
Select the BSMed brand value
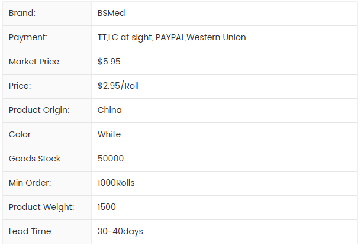click(x=111, y=13)
